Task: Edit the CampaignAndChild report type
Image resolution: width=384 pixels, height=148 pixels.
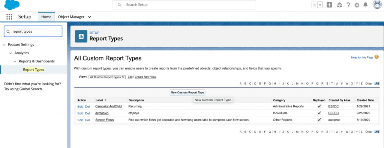Action: click(x=80, y=106)
